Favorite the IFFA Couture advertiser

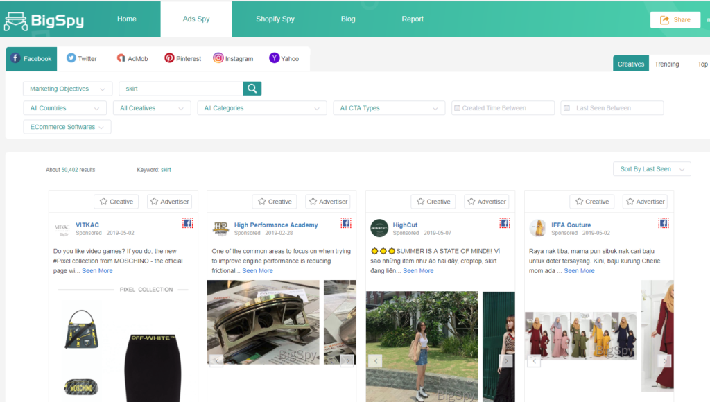click(646, 202)
